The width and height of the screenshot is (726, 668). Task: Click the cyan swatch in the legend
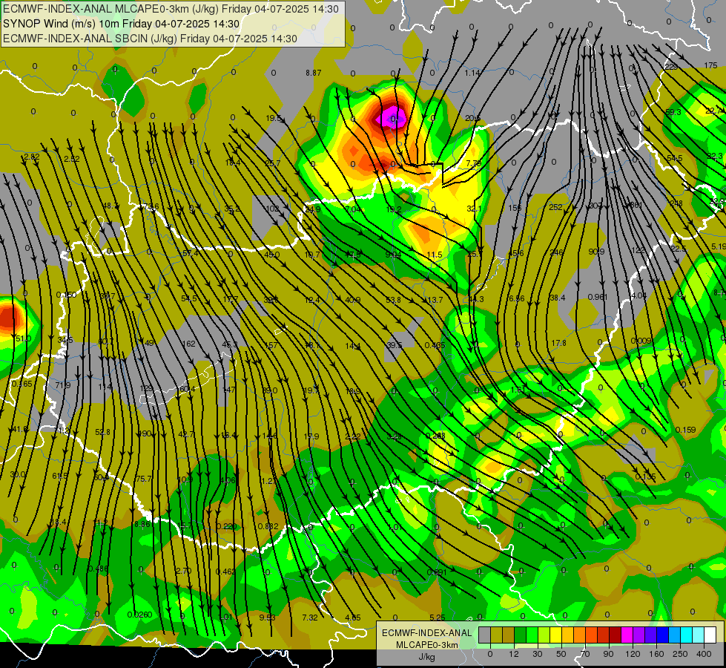tap(687, 635)
